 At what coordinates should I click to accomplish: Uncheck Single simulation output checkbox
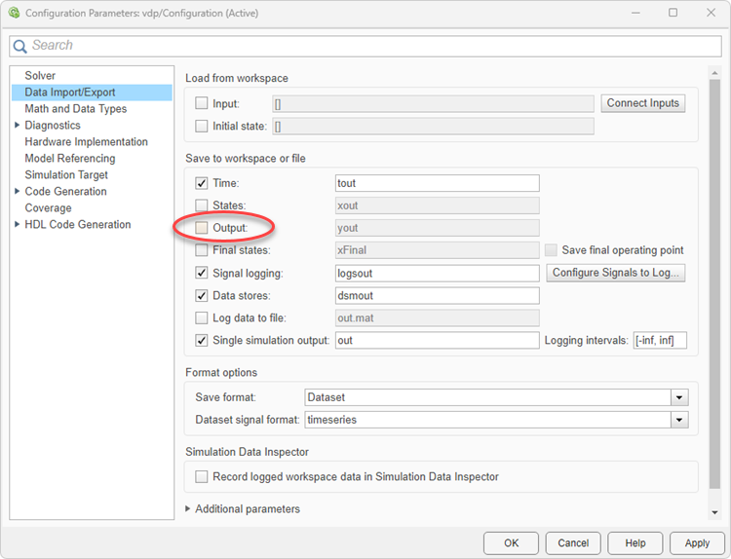(202, 340)
